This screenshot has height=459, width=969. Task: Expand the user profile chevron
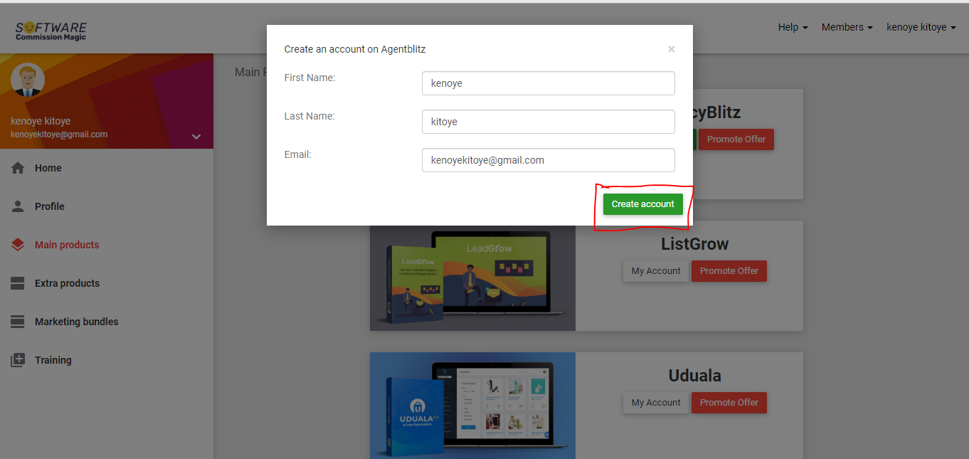point(196,137)
